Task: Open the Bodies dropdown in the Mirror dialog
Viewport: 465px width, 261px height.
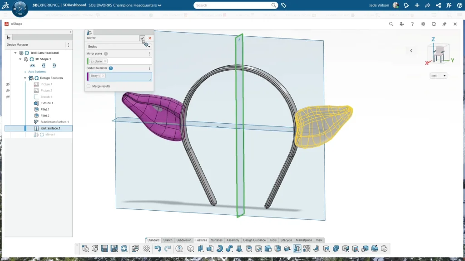Action: (x=149, y=46)
